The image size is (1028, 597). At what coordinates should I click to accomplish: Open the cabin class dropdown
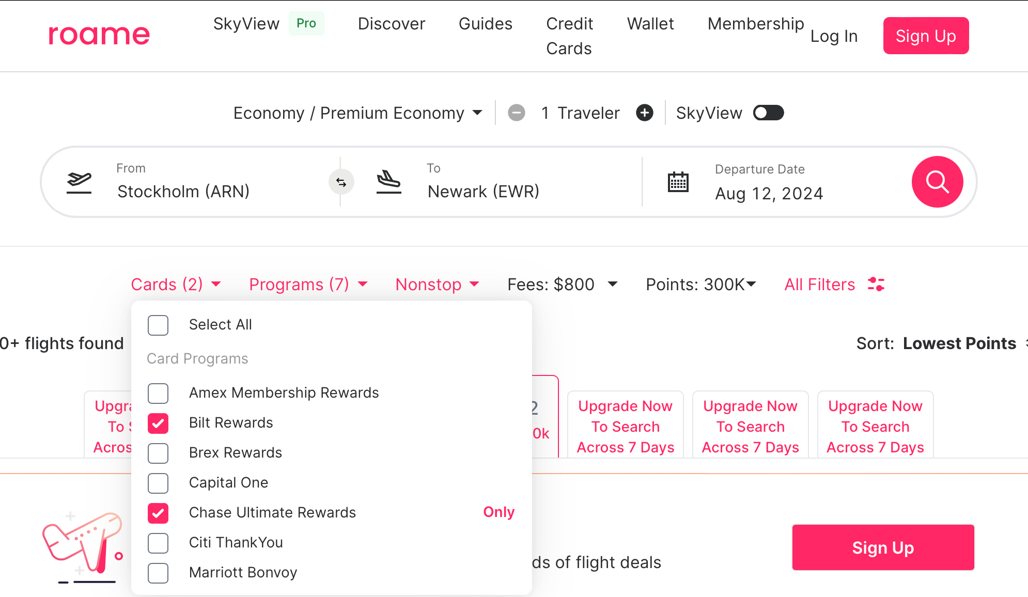pos(357,113)
